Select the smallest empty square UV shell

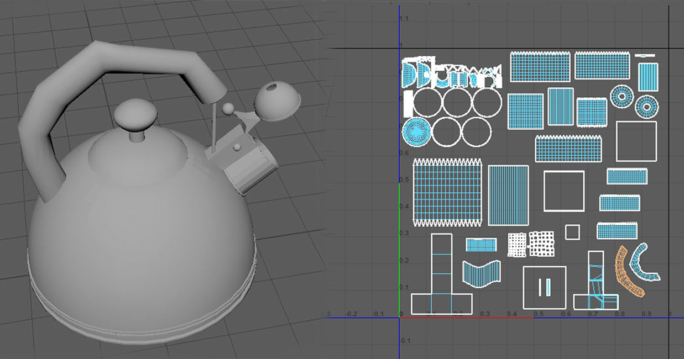[572, 232]
